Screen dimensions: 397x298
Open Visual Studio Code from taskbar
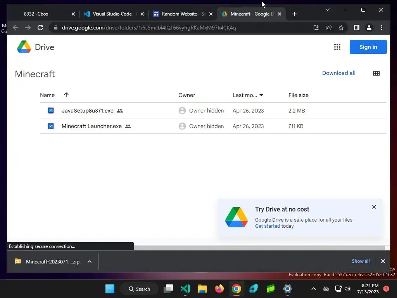click(185, 289)
